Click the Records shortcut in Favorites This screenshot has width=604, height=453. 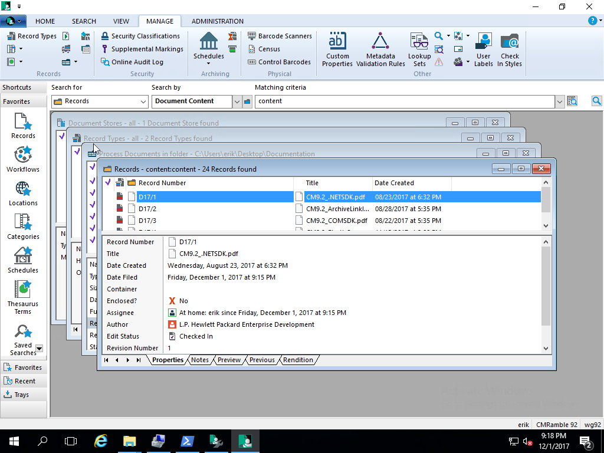(x=23, y=126)
